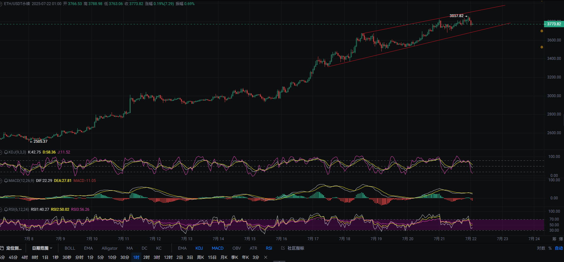Switch price scale to 对数 logarithmic
Screen dimensions: 564x262
click(x=541, y=248)
